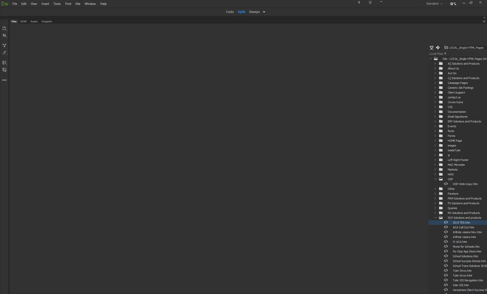Screen dimensions: 487x294
Task: Expand the AT Solutions and Products folder
Action: click(x=435, y=64)
